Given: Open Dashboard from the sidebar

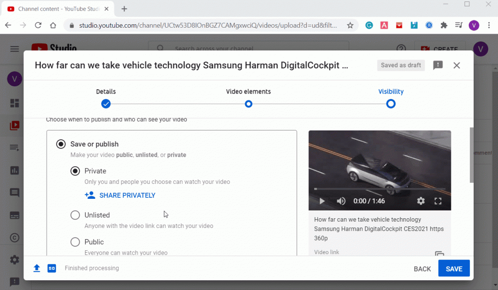Looking at the screenshot, I should tap(15, 103).
